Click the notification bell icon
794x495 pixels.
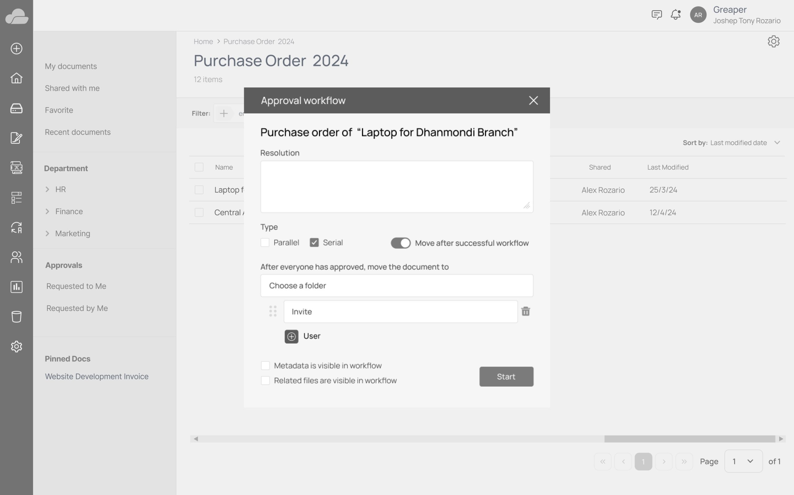675,15
